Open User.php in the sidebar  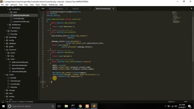[14, 34]
